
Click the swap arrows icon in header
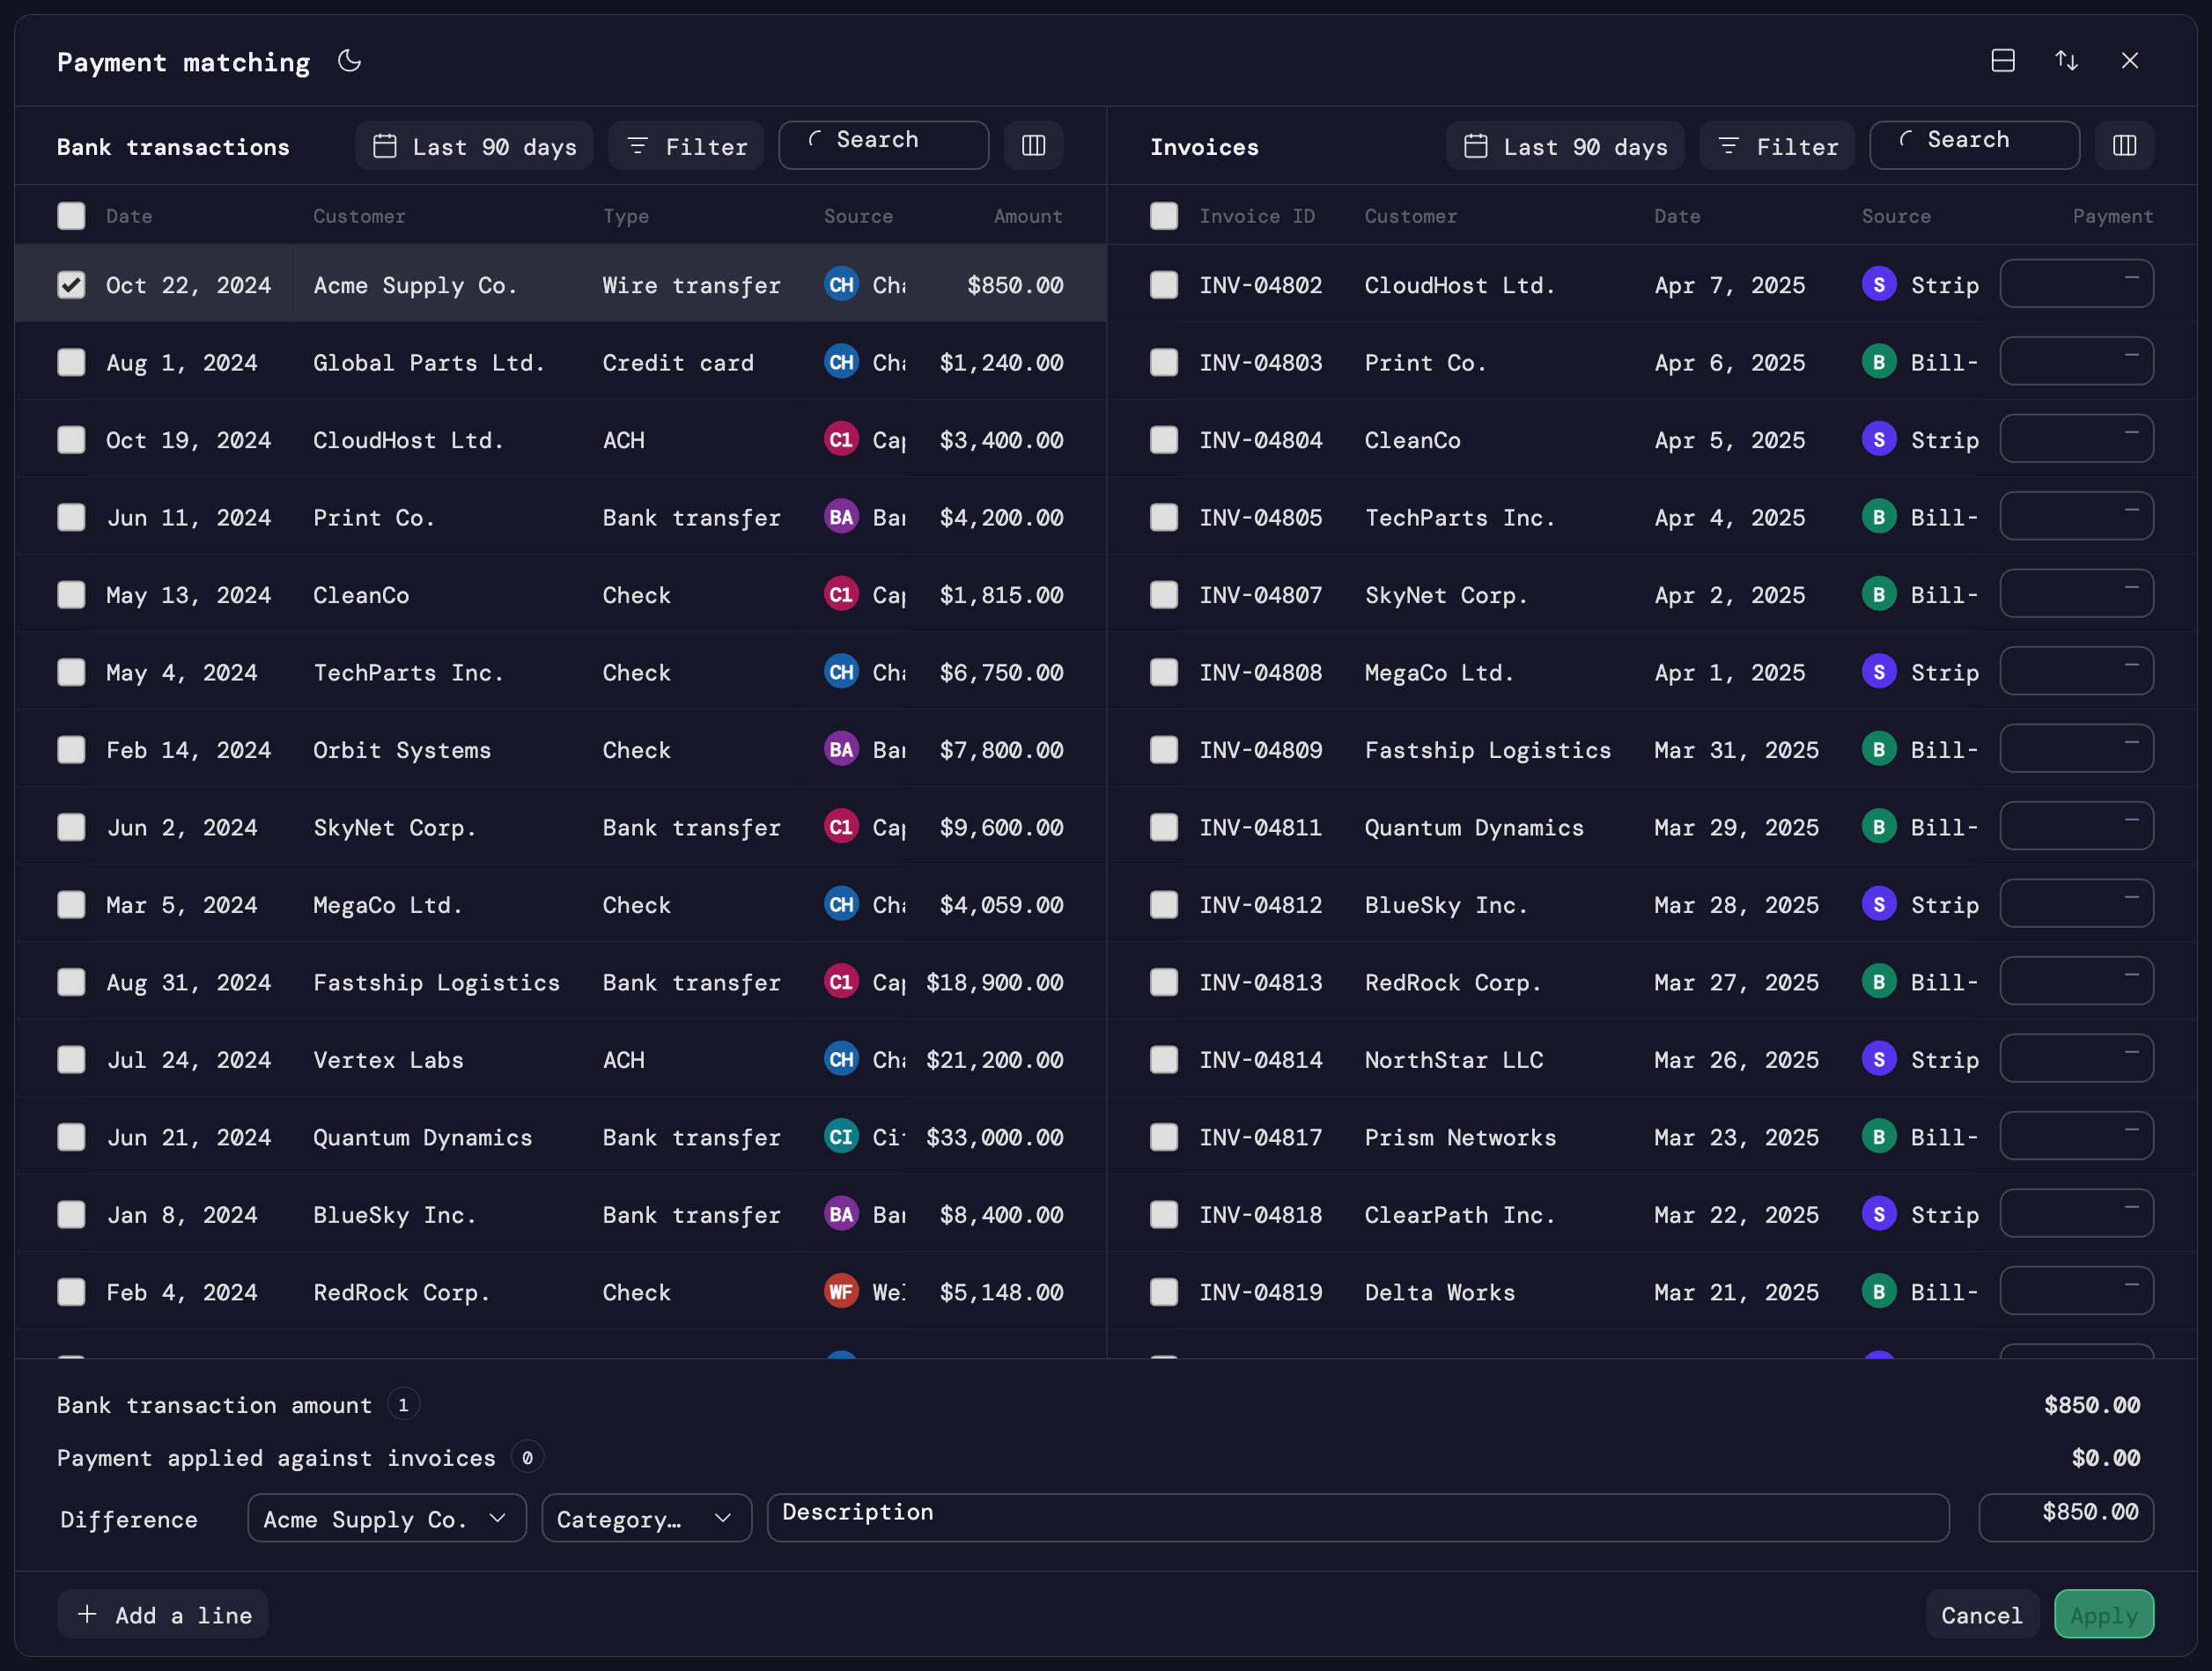click(x=2066, y=61)
